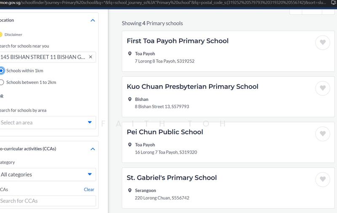
Task: Click heart icon for Kuo Chuan Presbyterian
Action: click(323, 88)
